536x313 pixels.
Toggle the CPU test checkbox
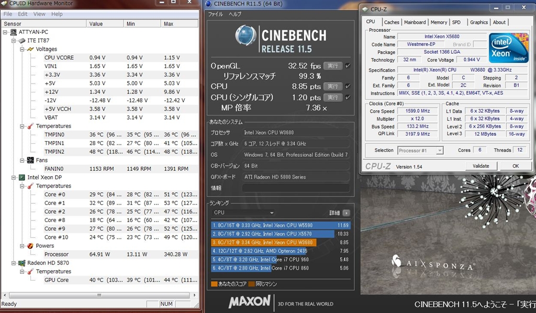[x=348, y=86]
